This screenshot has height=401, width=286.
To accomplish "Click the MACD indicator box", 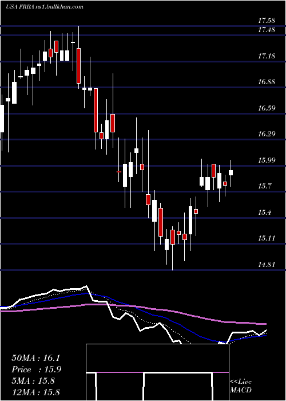I will click(157, 372).
